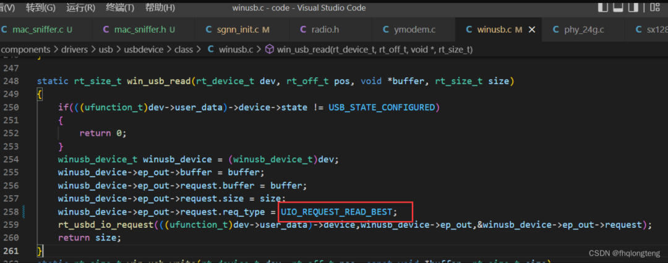
Task: Click USB_STATE_CONFIGURED constant on line 250
Action: click(x=381, y=107)
